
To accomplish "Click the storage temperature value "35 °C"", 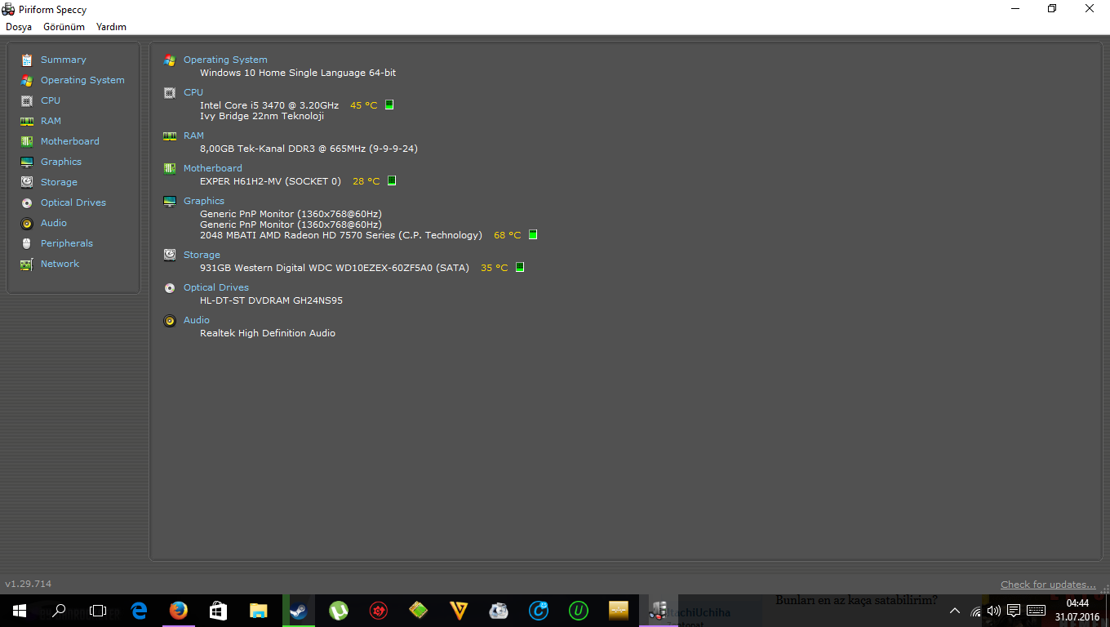I will pos(495,268).
